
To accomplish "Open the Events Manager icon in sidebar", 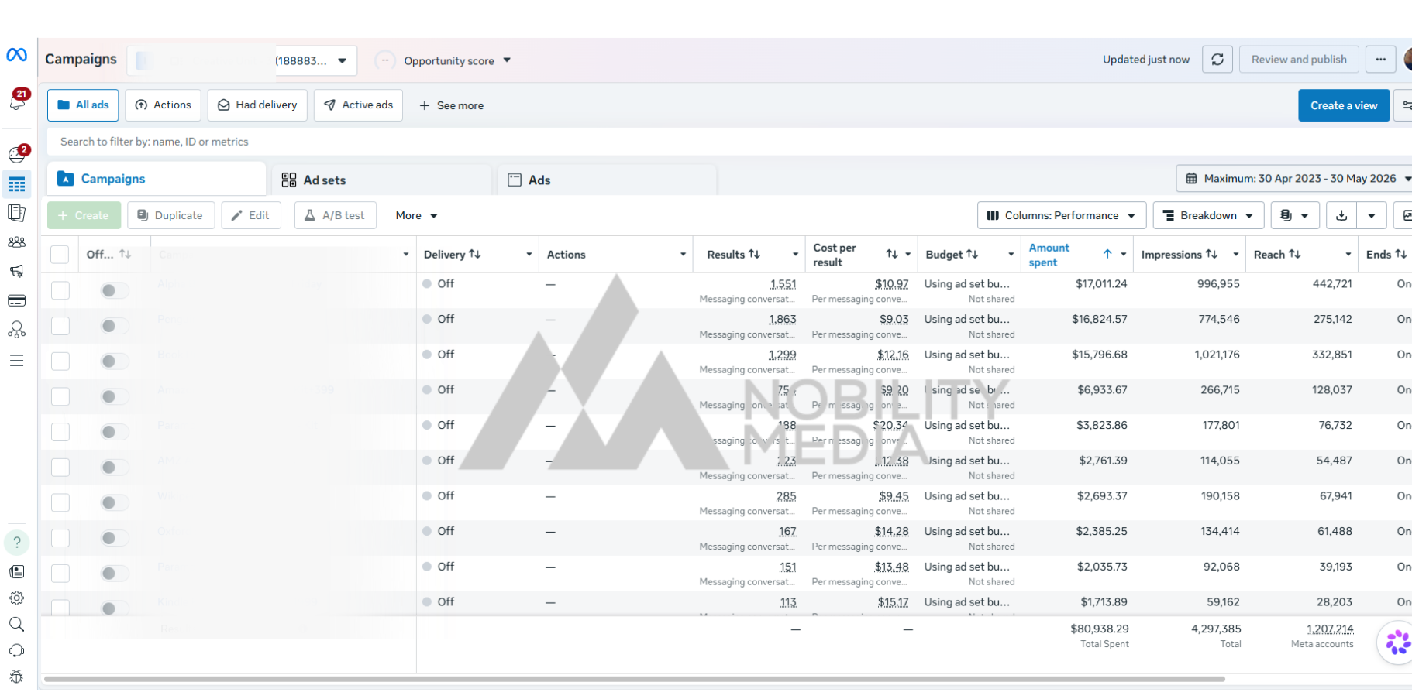I will 16,330.
